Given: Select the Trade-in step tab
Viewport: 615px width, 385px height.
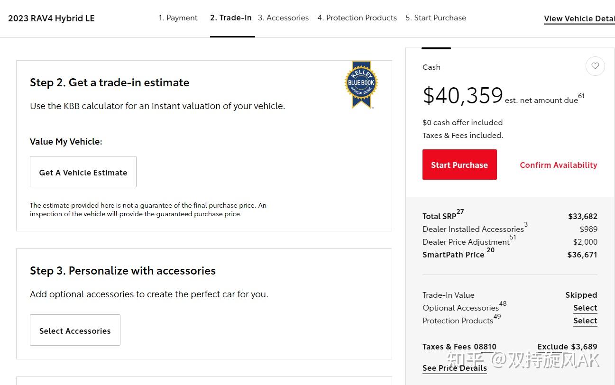Looking at the screenshot, I should pyautogui.click(x=231, y=18).
